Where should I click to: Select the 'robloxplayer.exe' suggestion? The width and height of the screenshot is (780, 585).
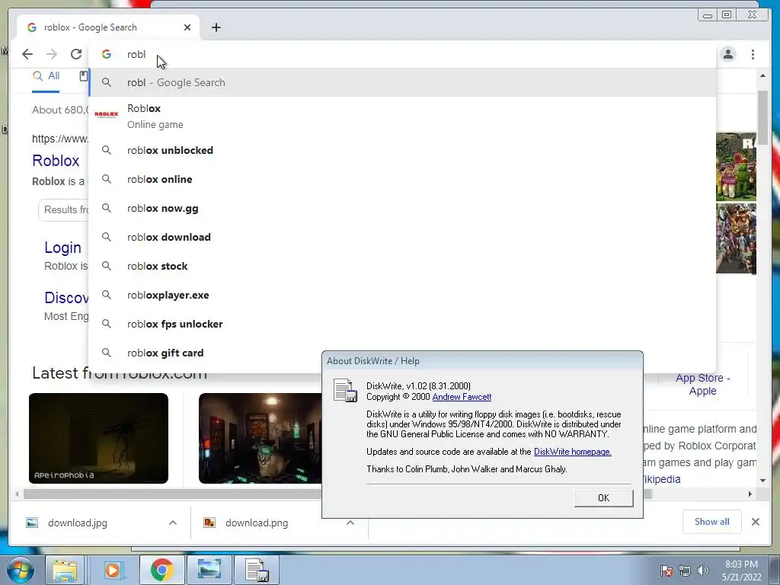pyautogui.click(x=402, y=295)
